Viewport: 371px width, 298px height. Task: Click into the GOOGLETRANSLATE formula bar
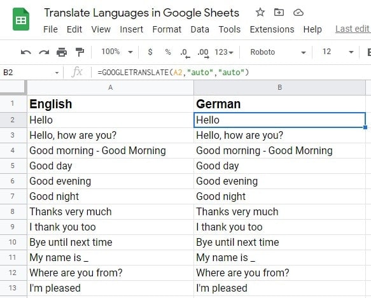(231, 73)
